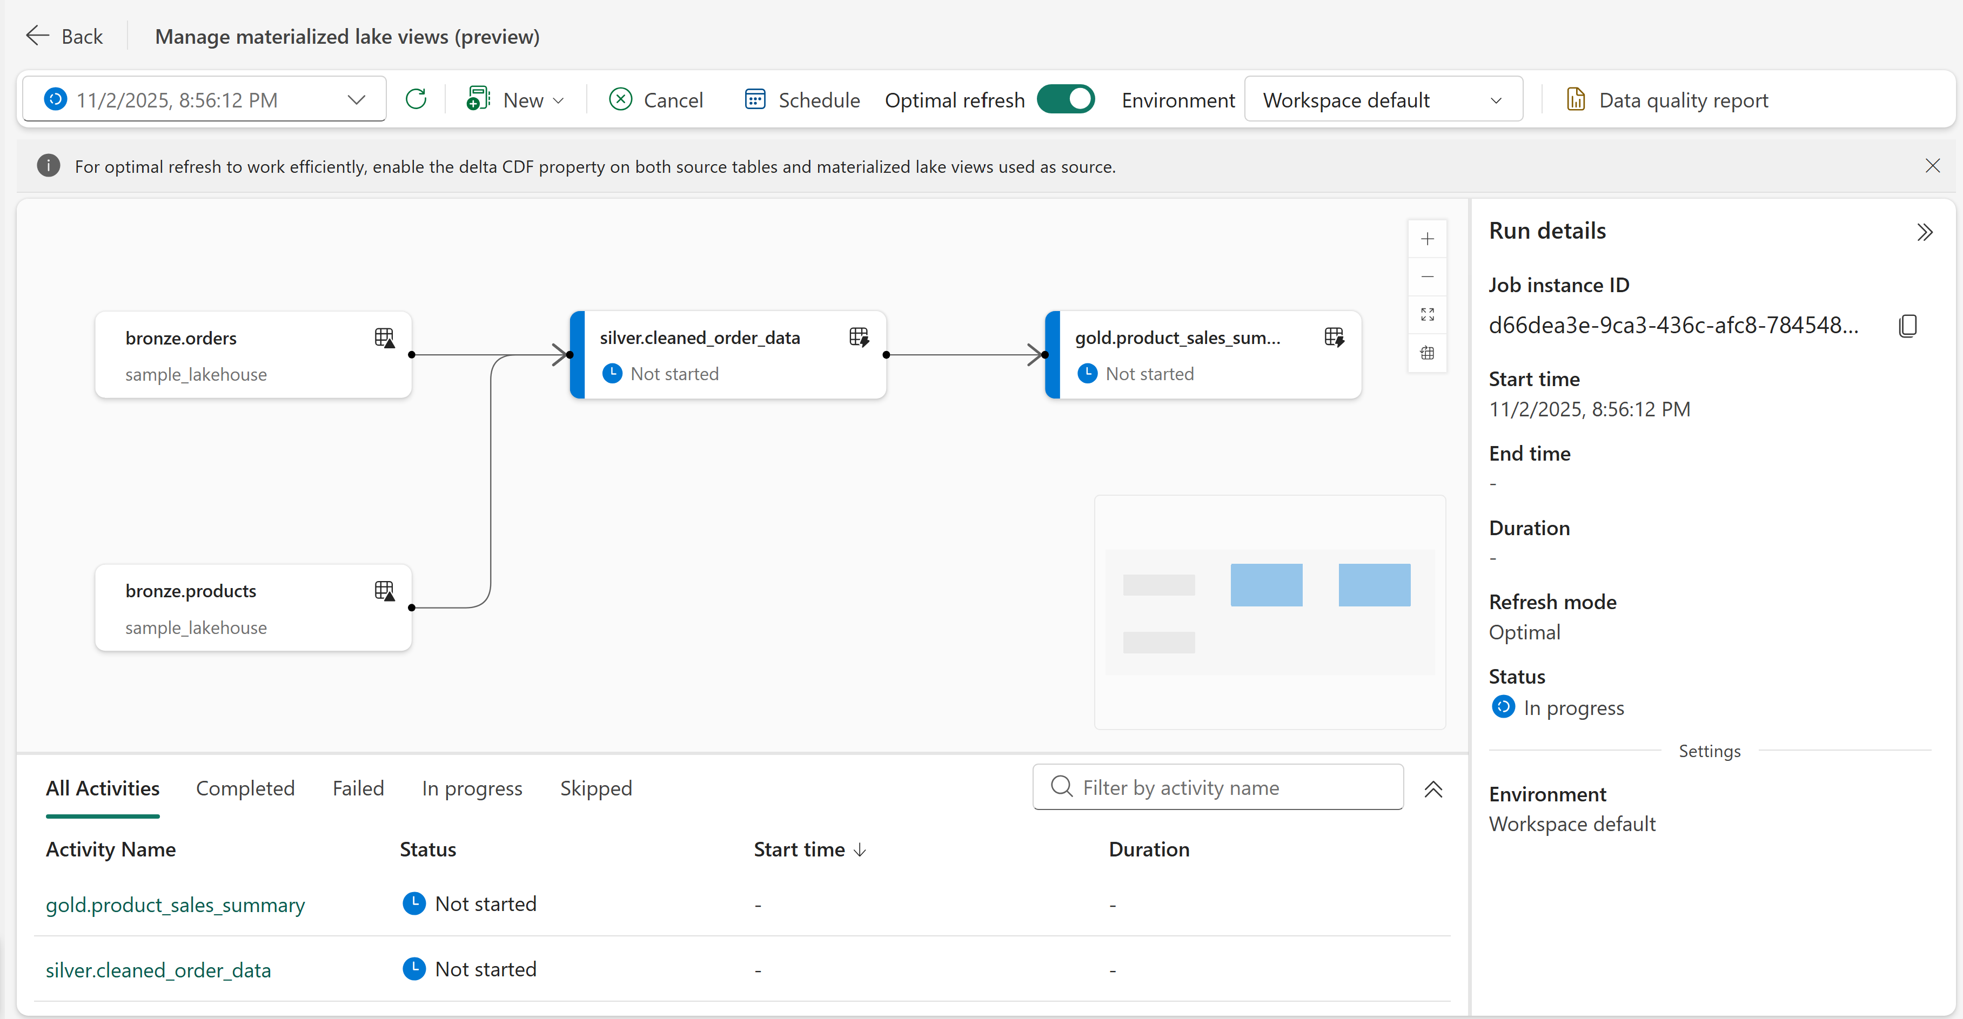Click the silver.cleaned_order_data node icon
The height and width of the screenshot is (1019, 1963).
[859, 336]
